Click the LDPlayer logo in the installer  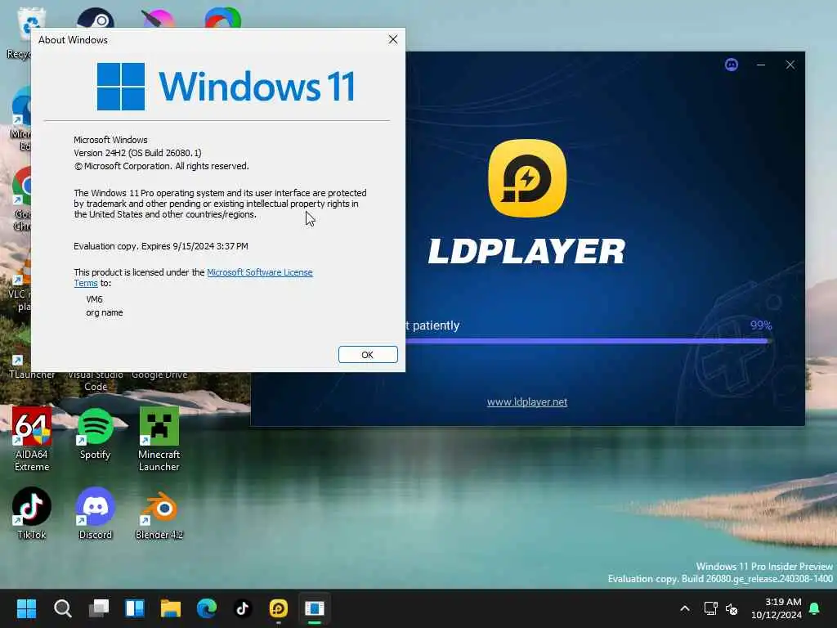[527, 178]
